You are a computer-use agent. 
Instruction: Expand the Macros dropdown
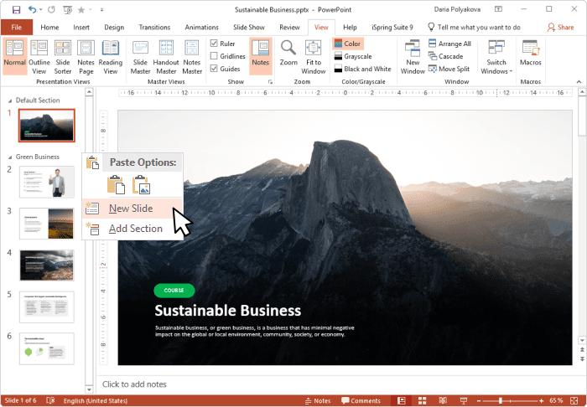(530, 57)
